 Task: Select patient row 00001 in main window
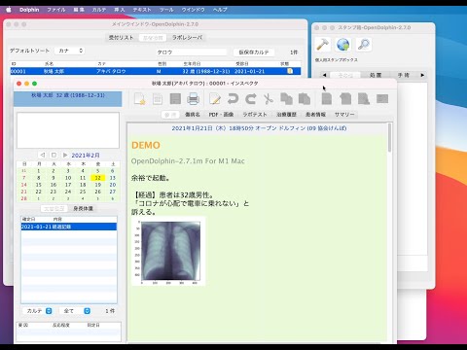pyautogui.click(x=156, y=71)
